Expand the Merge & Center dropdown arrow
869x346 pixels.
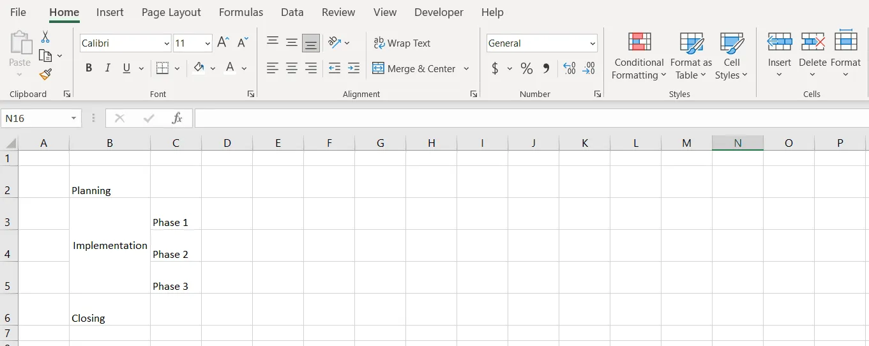point(466,68)
